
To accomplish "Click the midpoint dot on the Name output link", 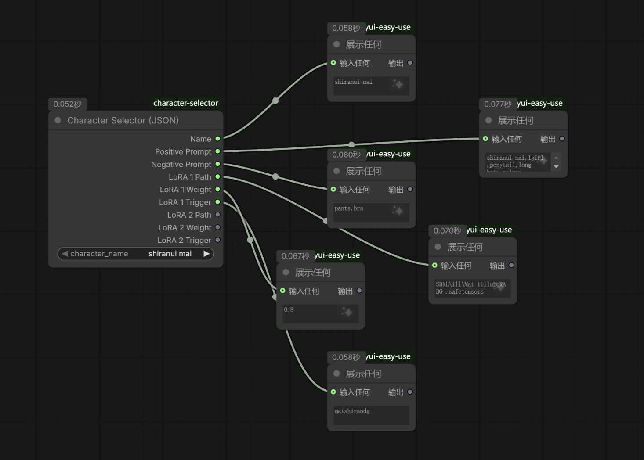I will [275, 101].
